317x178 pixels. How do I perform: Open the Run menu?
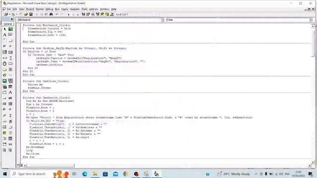point(57,9)
